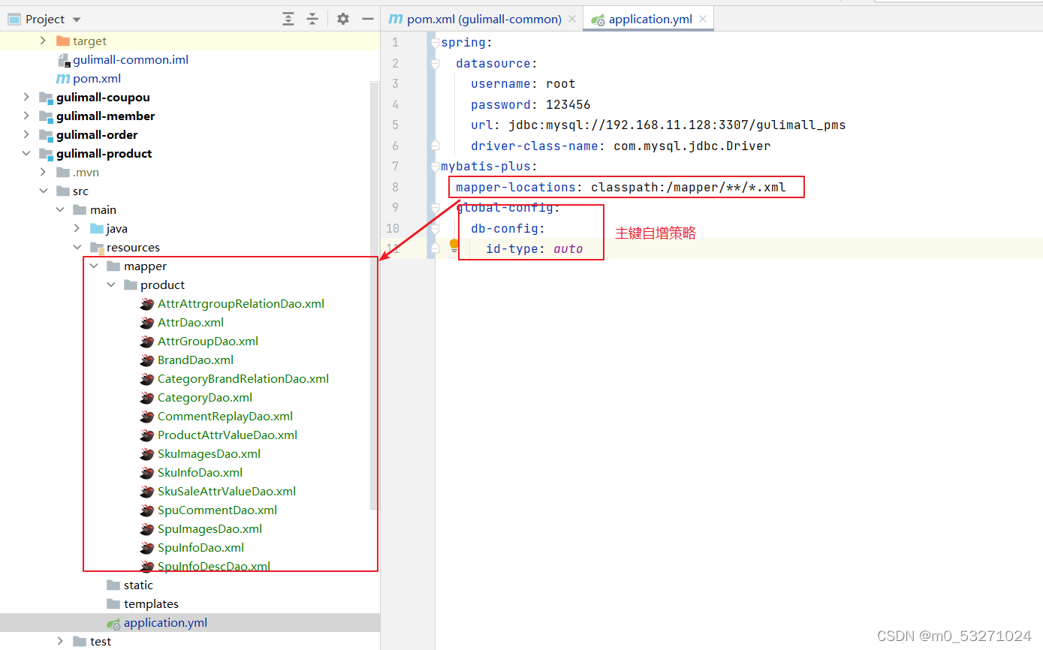1043x650 pixels.
Task: Click line number 6 in gutter
Action: point(395,146)
